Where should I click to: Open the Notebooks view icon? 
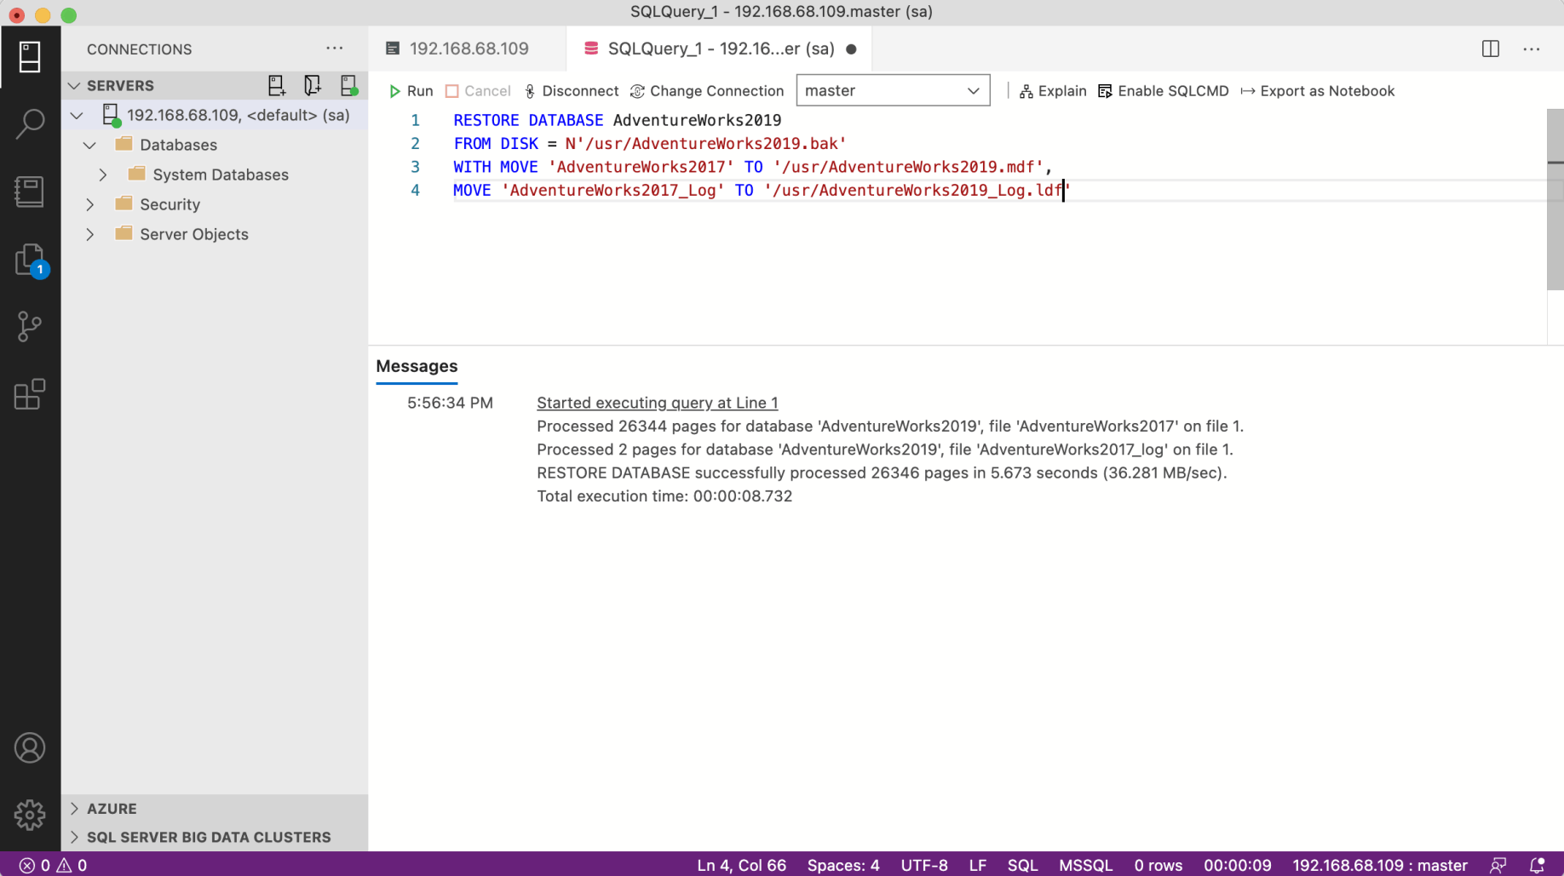[30, 192]
